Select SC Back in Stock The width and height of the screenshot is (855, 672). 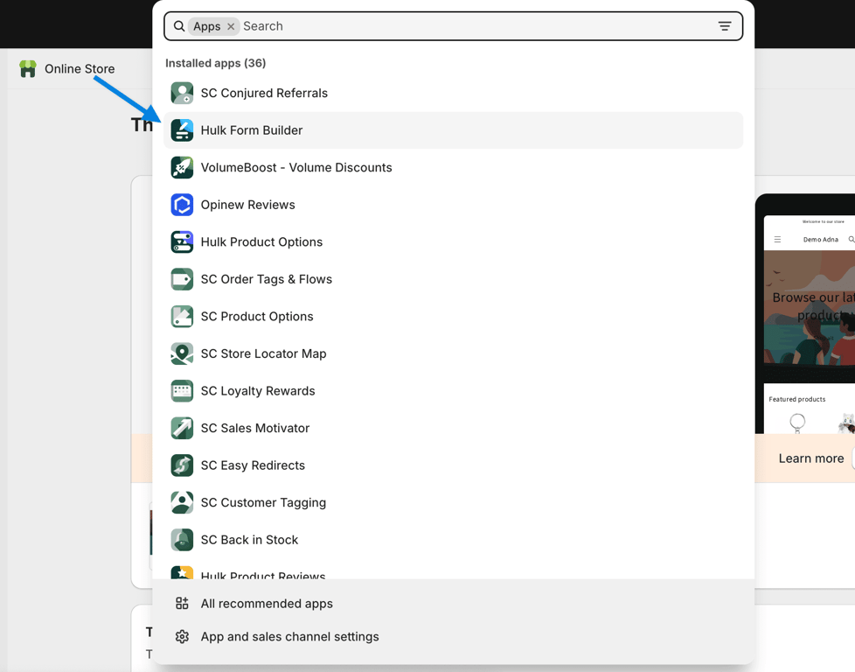point(453,539)
